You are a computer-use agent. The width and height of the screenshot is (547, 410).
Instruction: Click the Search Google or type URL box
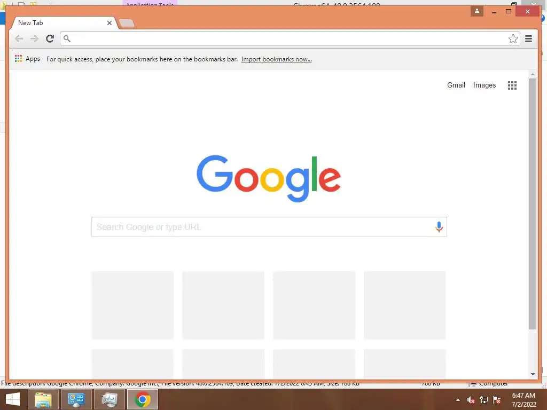point(269,227)
